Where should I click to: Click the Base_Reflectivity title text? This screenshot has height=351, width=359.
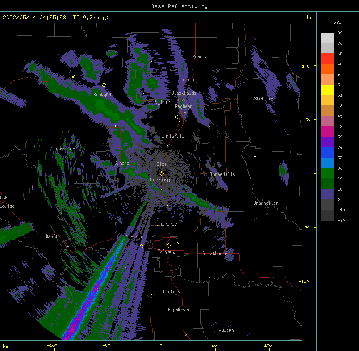click(179, 6)
